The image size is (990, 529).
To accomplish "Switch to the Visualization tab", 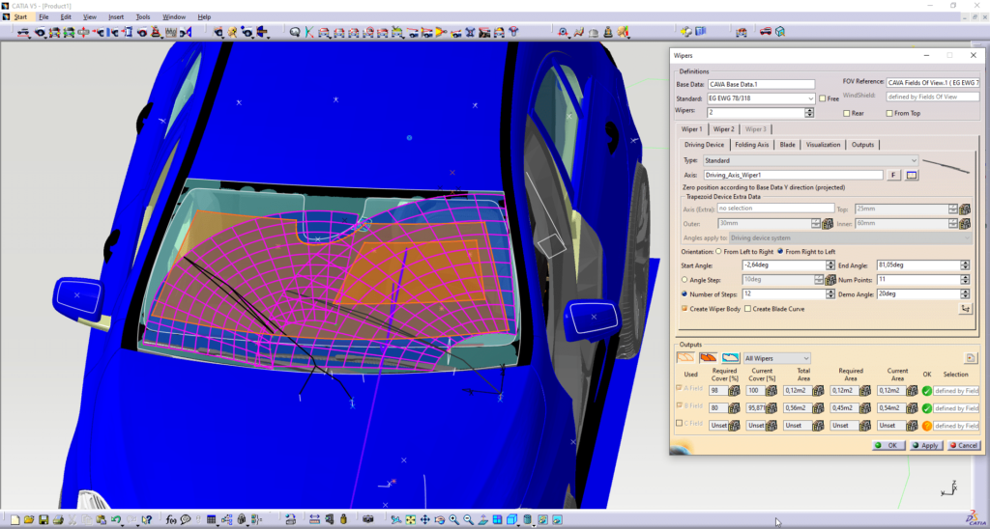I will tap(823, 145).
